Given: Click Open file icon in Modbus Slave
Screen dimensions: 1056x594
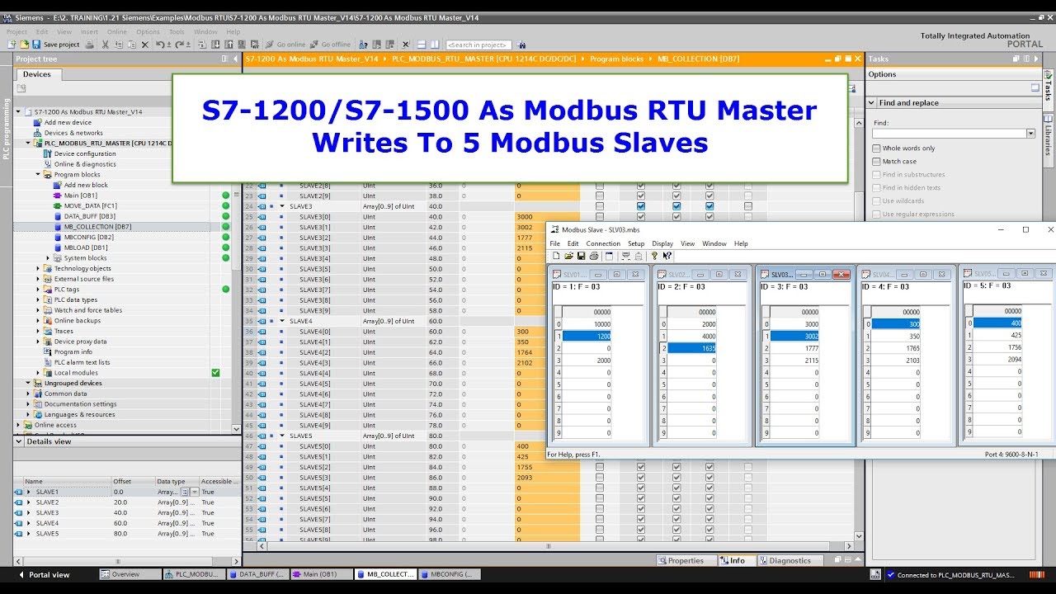Looking at the screenshot, I should point(568,256).
